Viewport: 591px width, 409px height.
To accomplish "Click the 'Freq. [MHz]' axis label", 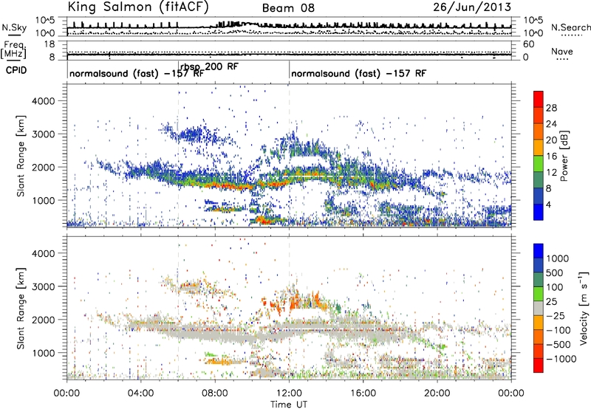I will tap(14, 49).
